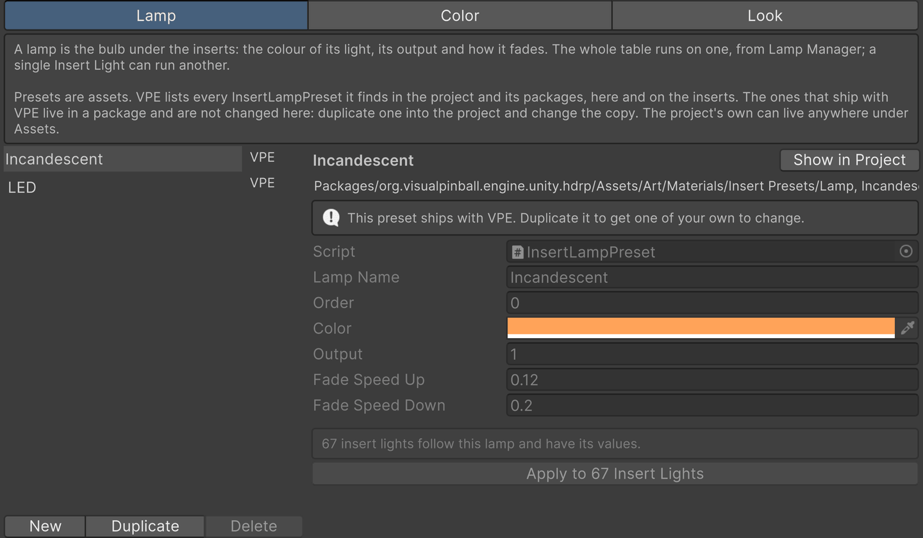Viewport: 923px width, 538px height.
Task: Create a New lamp preset
Action: (x=45, y=526)
